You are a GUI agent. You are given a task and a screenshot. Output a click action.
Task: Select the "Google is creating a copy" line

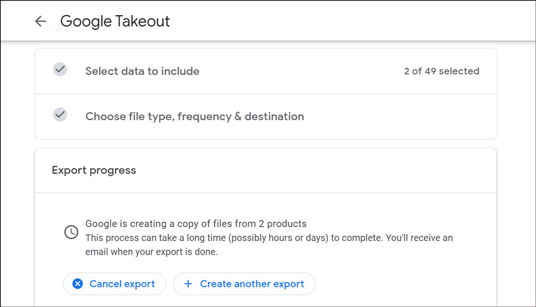(195, 224)
